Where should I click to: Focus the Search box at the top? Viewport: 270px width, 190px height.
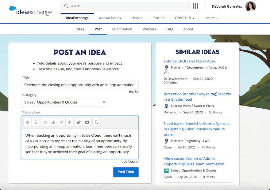(x=125, y=6)
